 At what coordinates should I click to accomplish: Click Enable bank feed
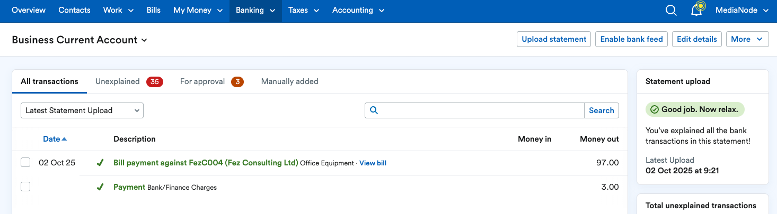(631, 39)
